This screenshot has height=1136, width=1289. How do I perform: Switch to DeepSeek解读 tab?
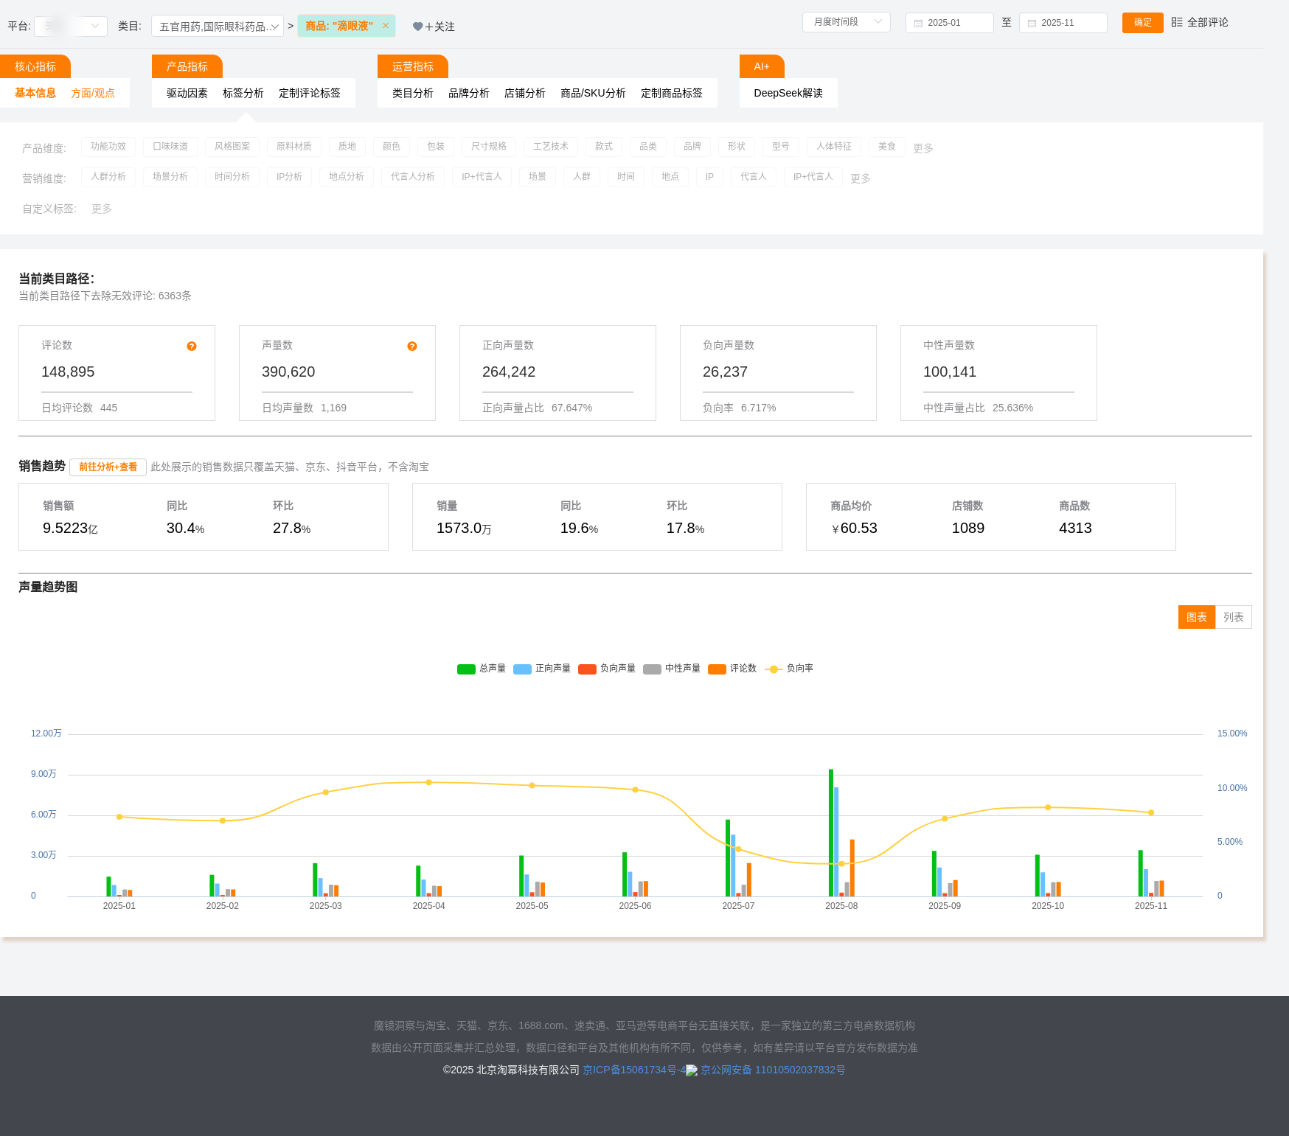pos(788,93)
